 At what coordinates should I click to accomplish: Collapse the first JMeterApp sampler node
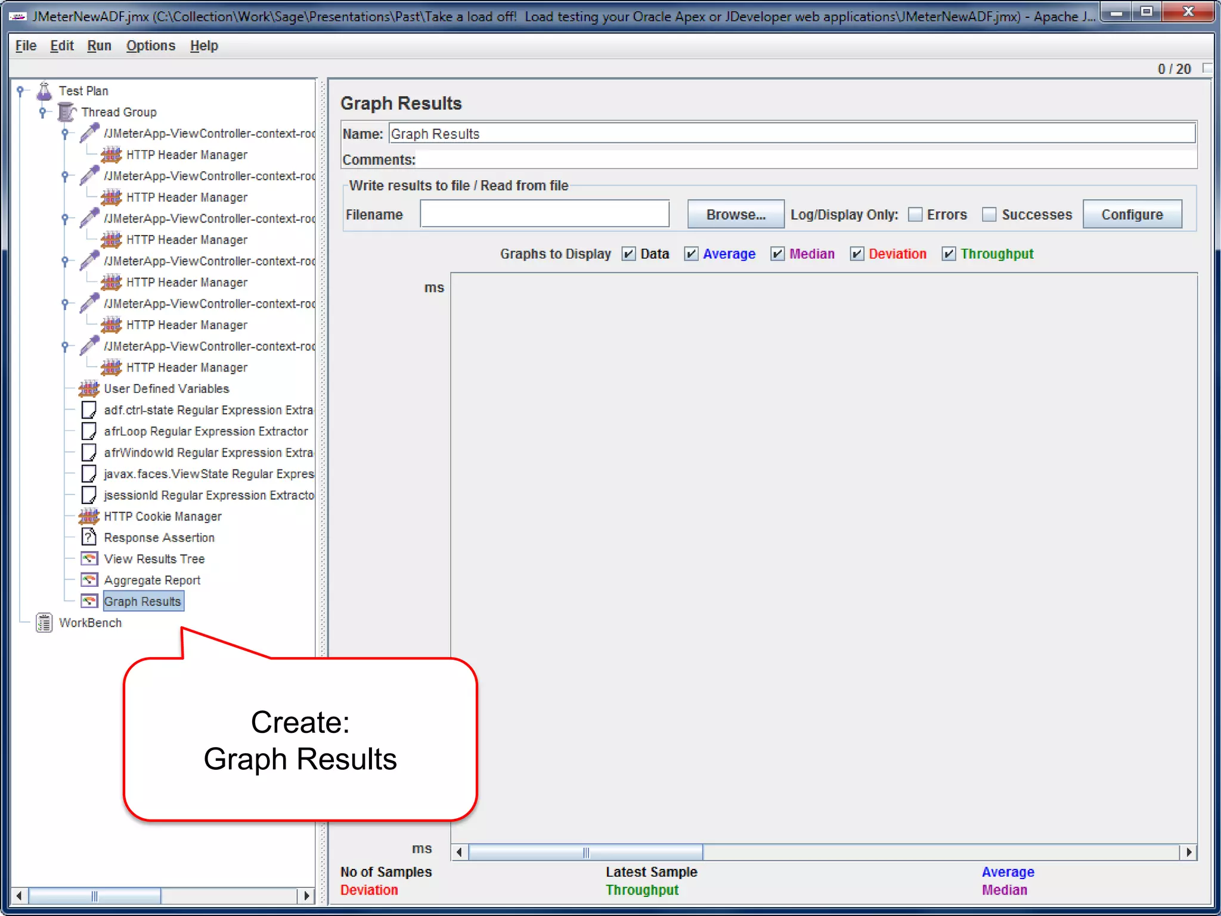tap(65, 133)
